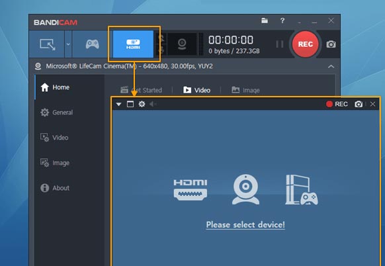Open the Home sidebar section
Viewport: 385px width, 266px height.
click(55, 87)
